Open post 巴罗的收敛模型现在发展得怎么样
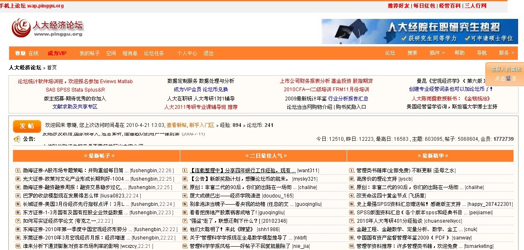 [61, 196]
